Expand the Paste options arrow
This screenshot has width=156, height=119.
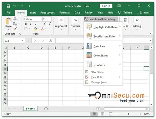coord(8,30)
